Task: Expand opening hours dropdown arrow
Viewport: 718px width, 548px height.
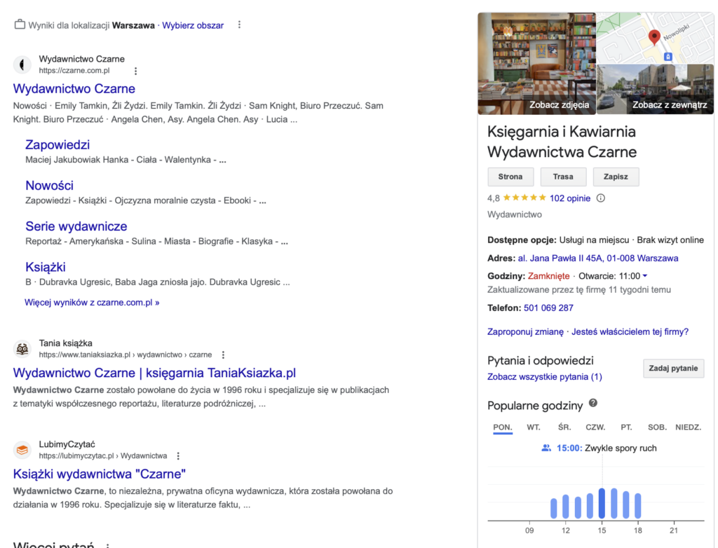Action: click(645, 276)
